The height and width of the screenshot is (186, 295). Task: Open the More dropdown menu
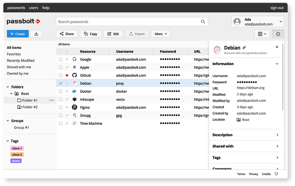[161, 34]
